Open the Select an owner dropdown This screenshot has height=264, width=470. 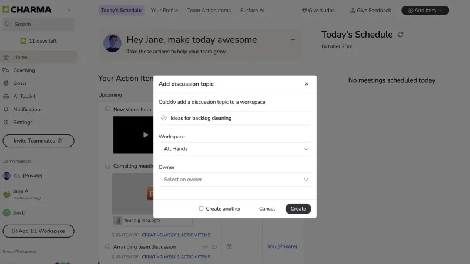234,180
